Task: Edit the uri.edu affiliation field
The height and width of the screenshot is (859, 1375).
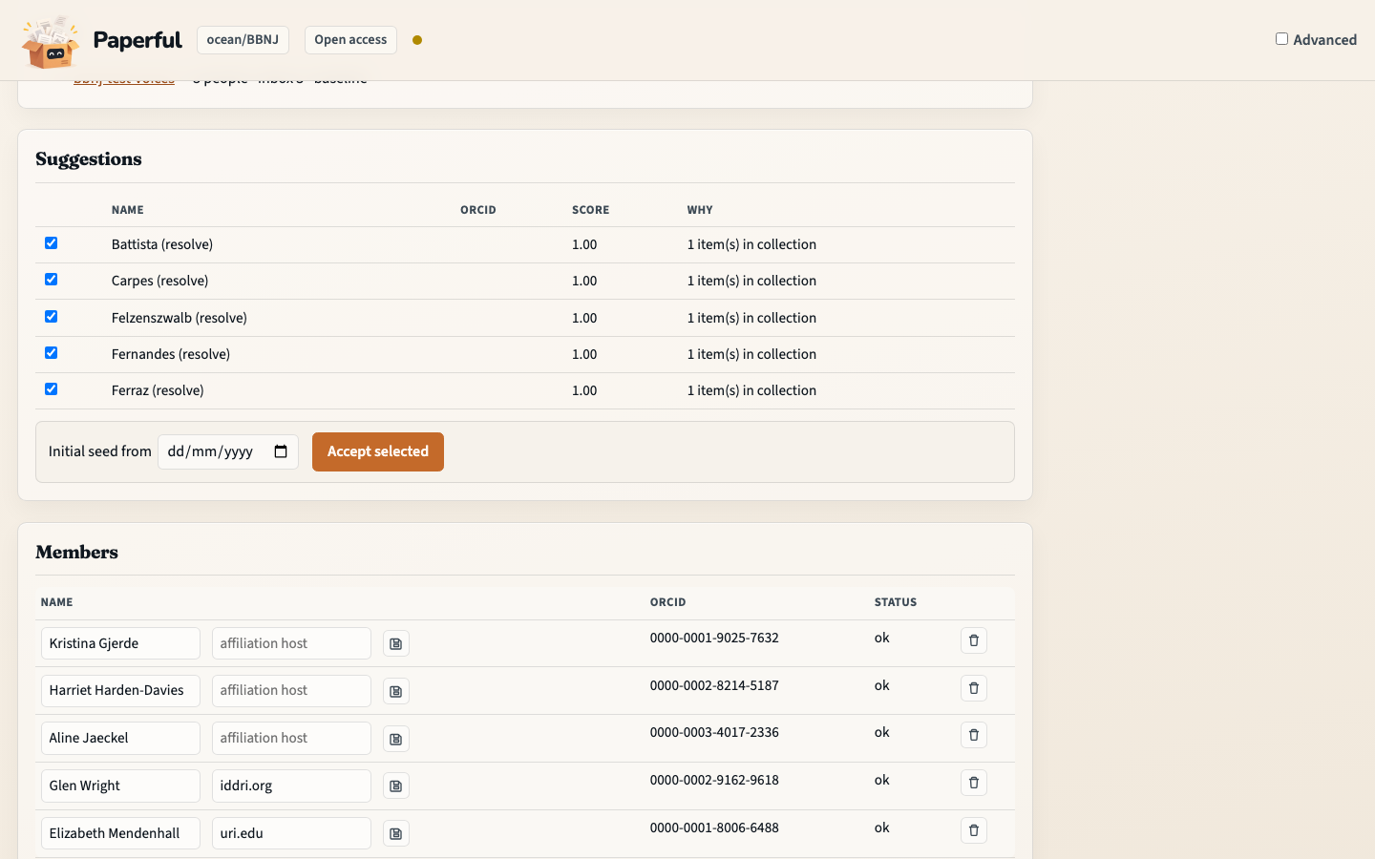Action: pos(291,833)
